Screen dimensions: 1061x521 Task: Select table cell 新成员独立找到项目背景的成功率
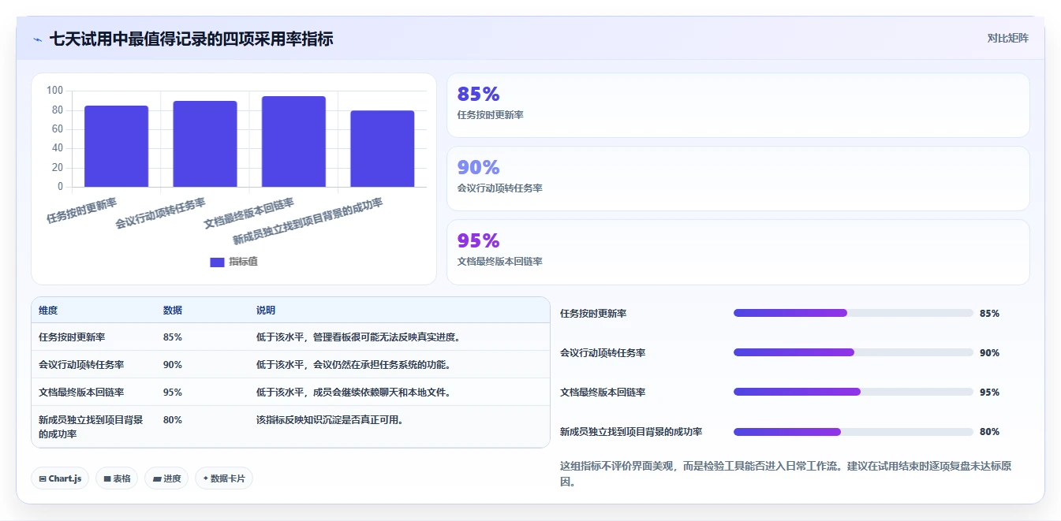91,427
